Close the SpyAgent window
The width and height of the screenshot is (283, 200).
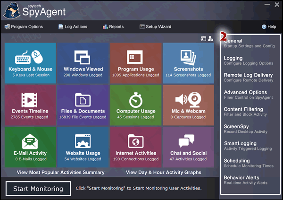277,5
